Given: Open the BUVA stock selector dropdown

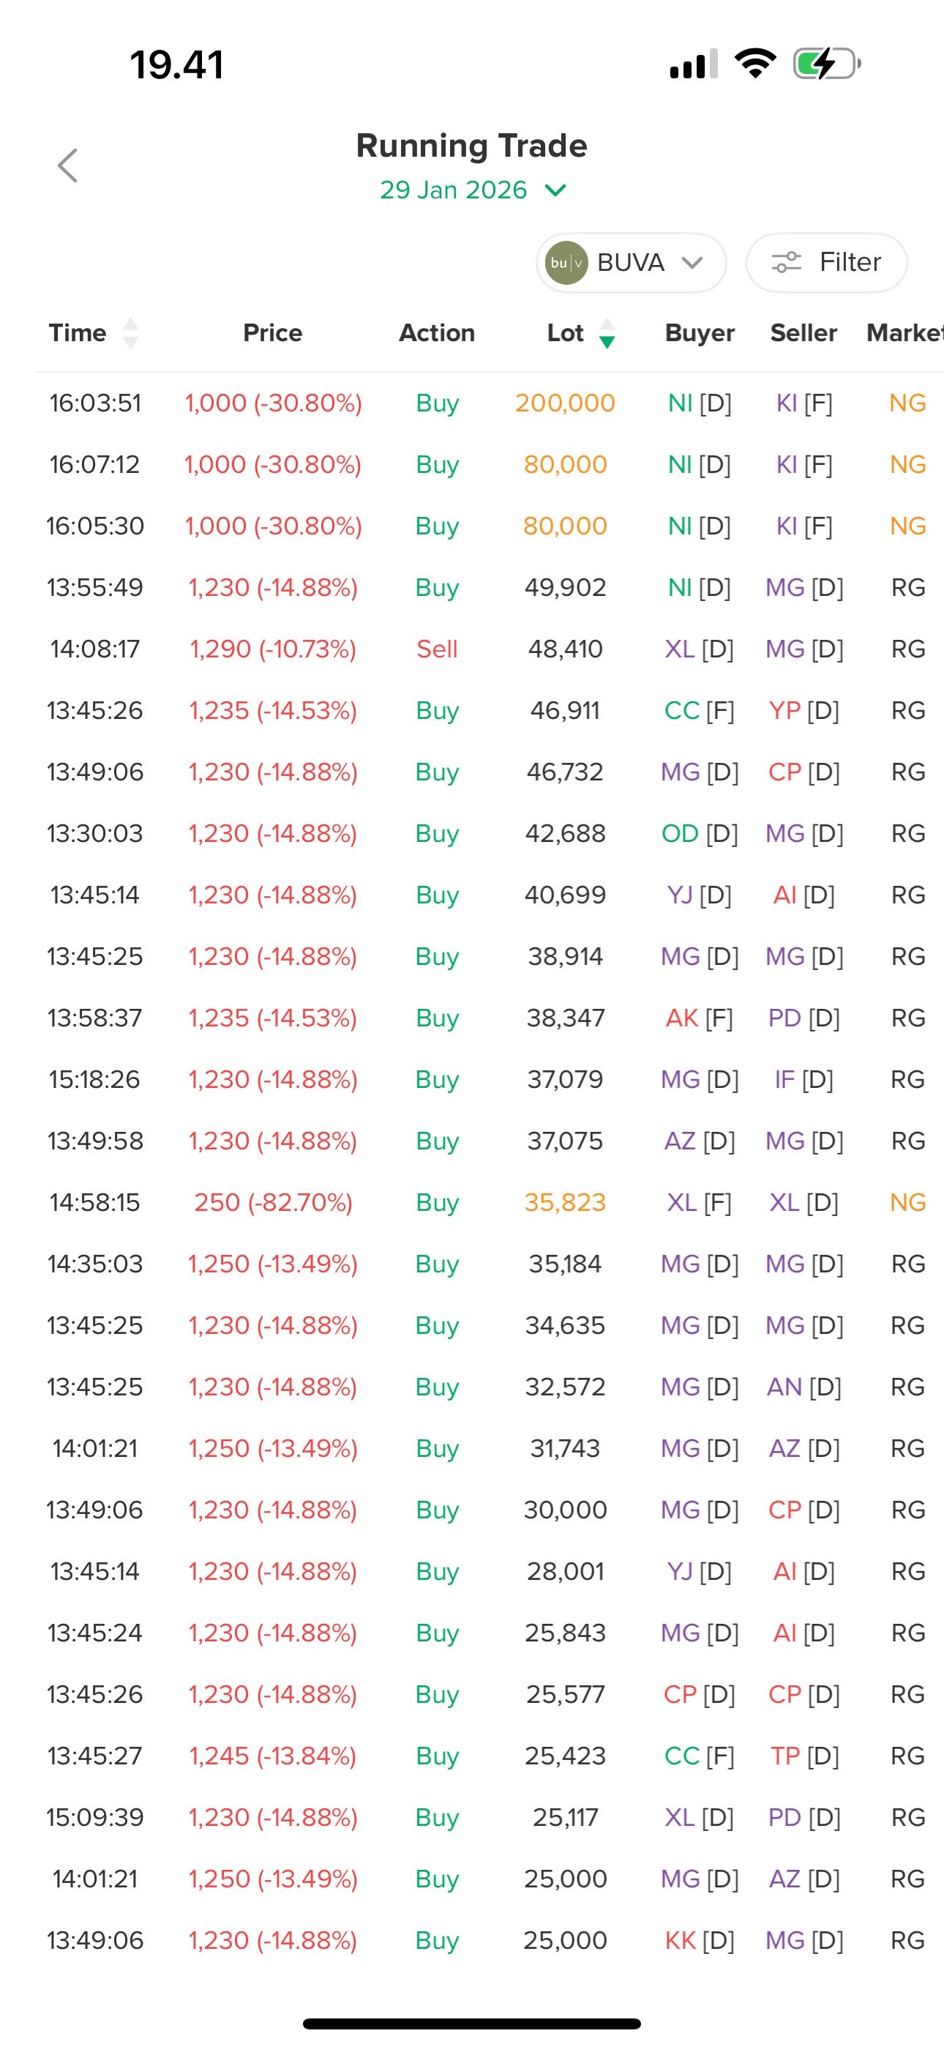Looking at the screenshot, I should [632, 263].
